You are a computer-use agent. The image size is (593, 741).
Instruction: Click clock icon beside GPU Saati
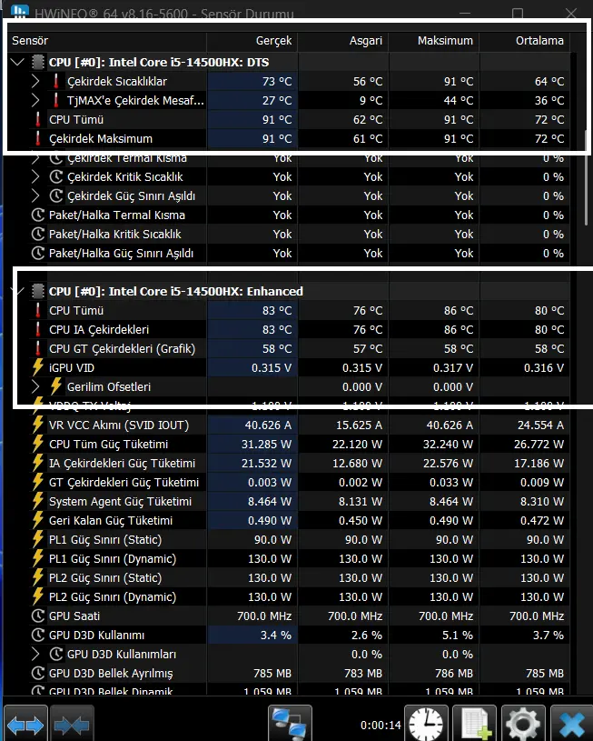[38, 616]
